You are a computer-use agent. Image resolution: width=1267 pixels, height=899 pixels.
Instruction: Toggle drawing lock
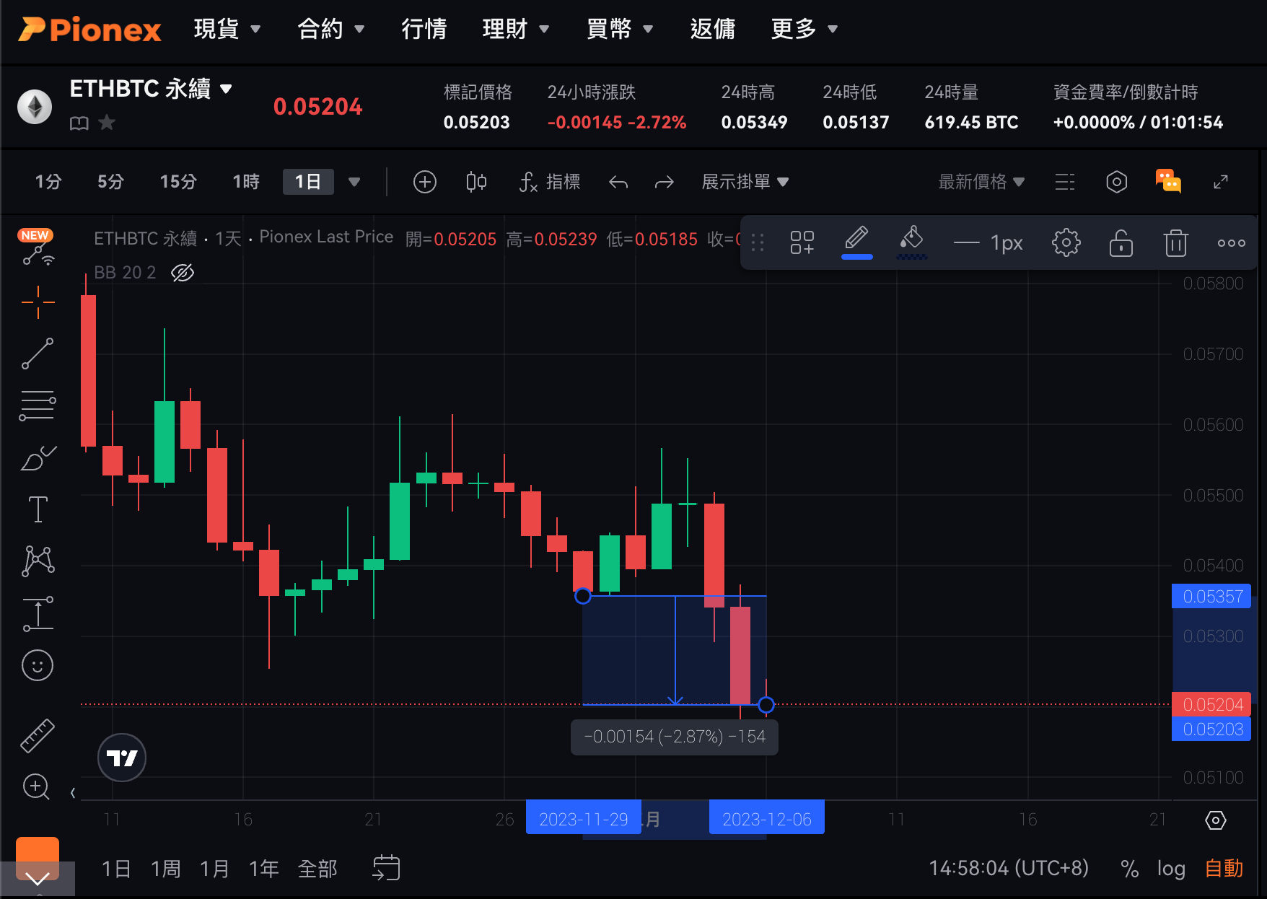1121,242
